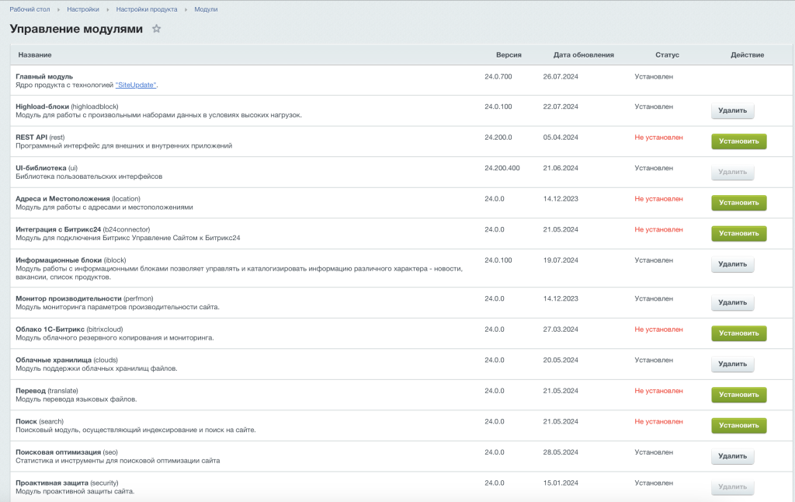The height and width of the screenshot is (502, 795).
Task: Select the Главный модуль row title
Action: coord(44,77)
